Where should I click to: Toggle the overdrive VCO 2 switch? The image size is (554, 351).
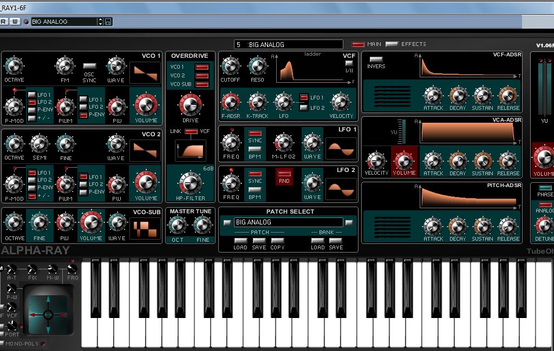[202, 76]
